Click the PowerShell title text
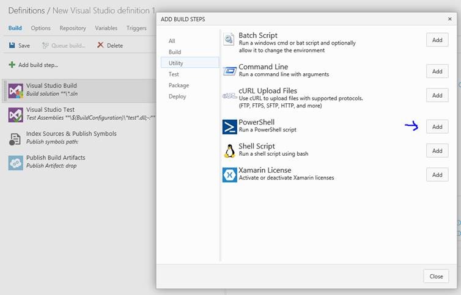The image size is (461, 295). coord(256,122)
